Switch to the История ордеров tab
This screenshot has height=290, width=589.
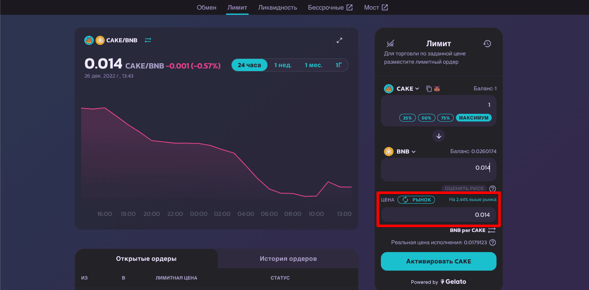point(288,259)
